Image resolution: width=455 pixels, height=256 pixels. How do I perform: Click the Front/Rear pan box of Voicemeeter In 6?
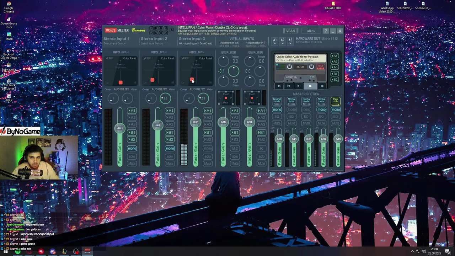pyautogui.click(x=226, y=98)
